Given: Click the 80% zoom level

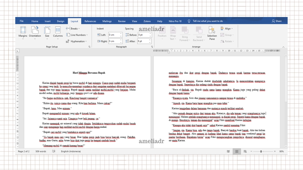Looking at the screenshot, I should click(282, 151).
